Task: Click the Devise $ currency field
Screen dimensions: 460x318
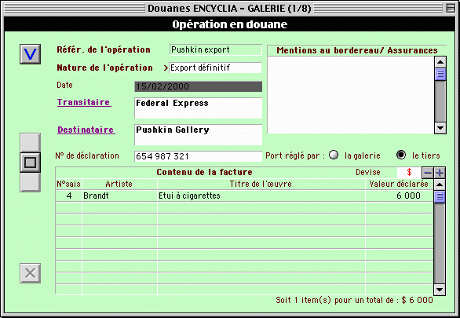Action: (409, 173)
